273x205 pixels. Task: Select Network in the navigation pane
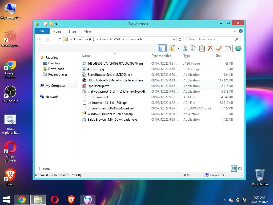[51, 97]
